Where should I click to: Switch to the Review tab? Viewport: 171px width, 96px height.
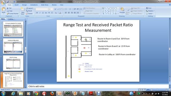[54, 5]
